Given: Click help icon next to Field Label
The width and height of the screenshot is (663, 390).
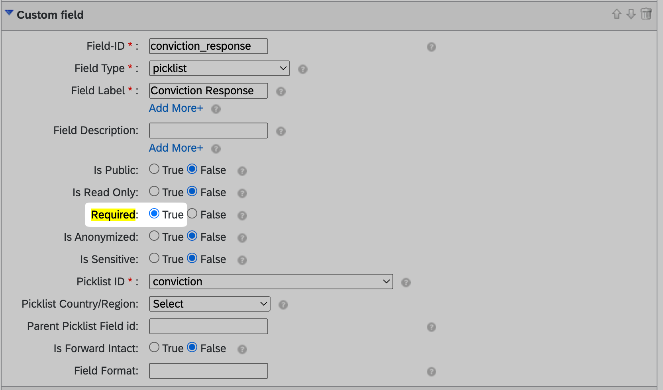Looking at the screenshot, I should coord(281,92).
